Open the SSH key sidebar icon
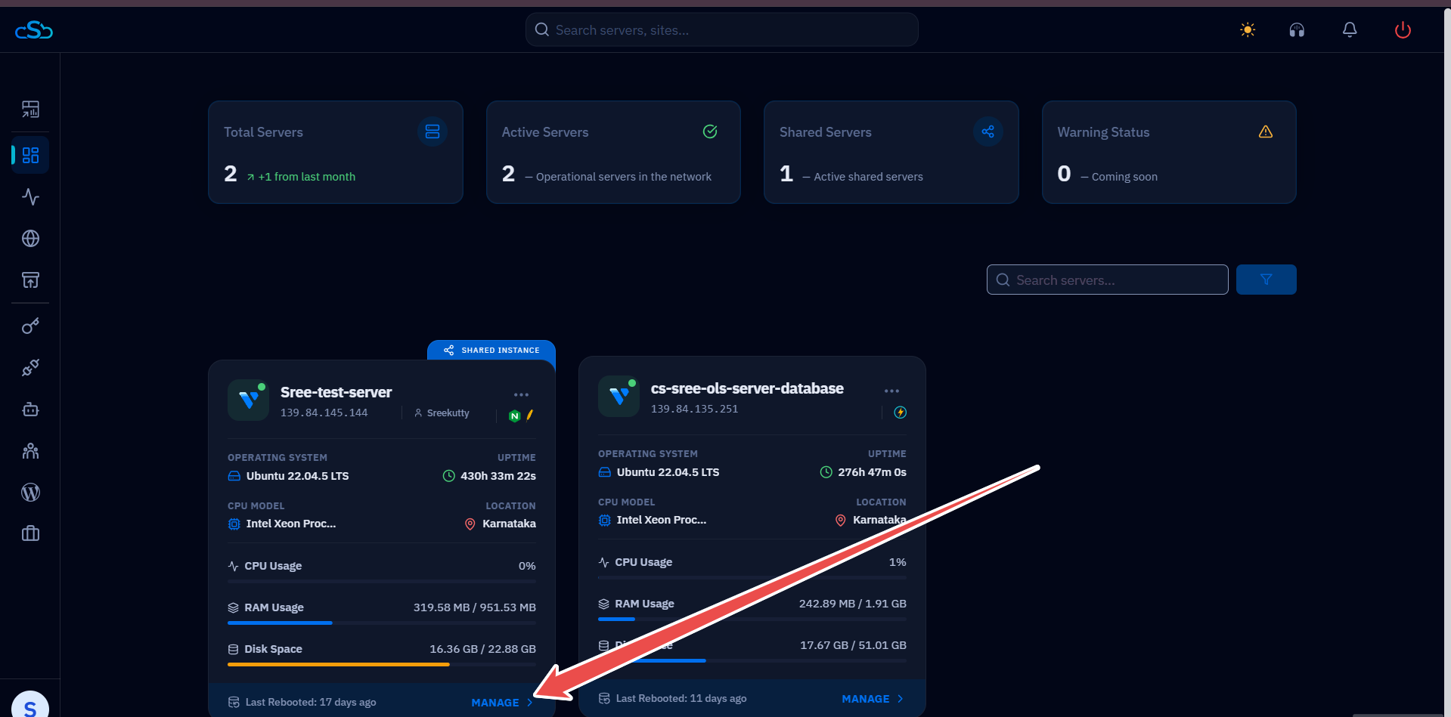Screen dimensions: 1451x717 click(x=30, y=326)
